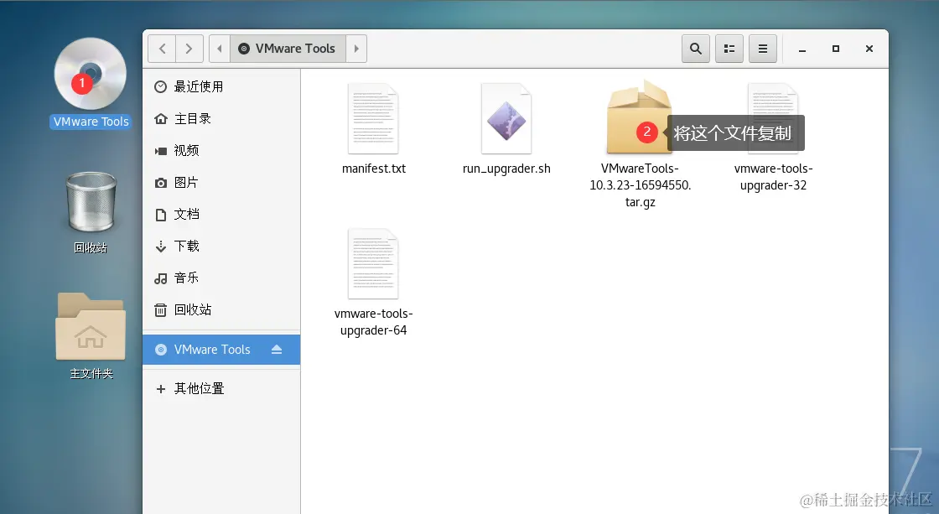Open 最近使用 in the sidebar
939x514 pixels.
pos(221,87)
